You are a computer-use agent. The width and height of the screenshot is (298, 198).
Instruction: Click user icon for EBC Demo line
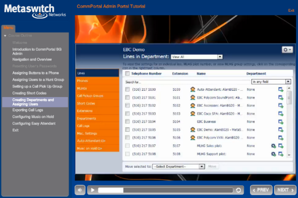(192, 130)
